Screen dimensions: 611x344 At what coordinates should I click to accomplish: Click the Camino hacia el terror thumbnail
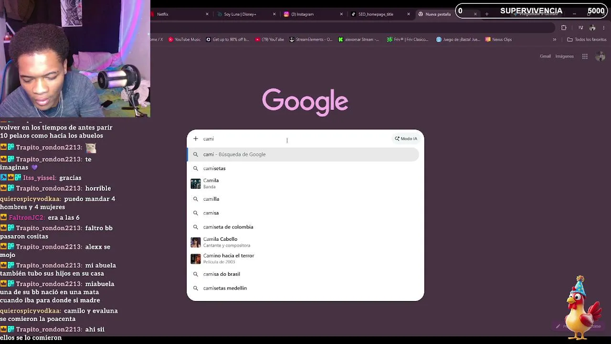pyautogui.click(x=196, y=258)
